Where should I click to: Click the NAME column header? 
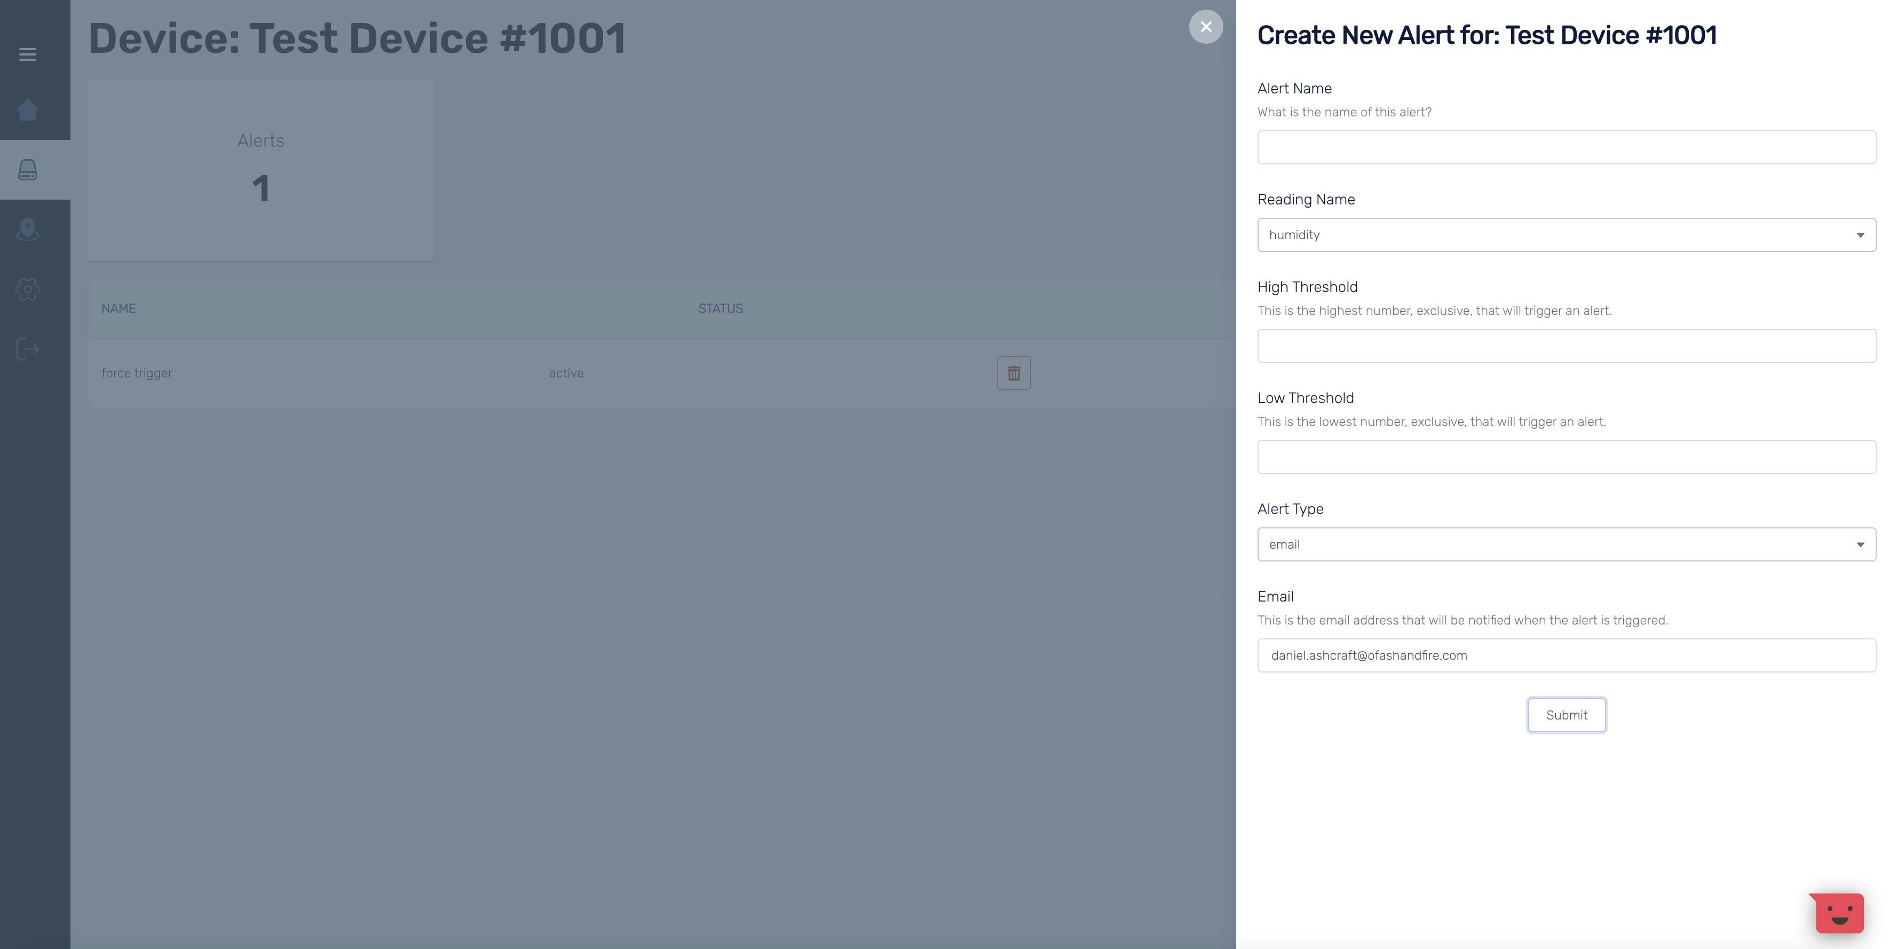pyautogui.click(x=118, y=309)
